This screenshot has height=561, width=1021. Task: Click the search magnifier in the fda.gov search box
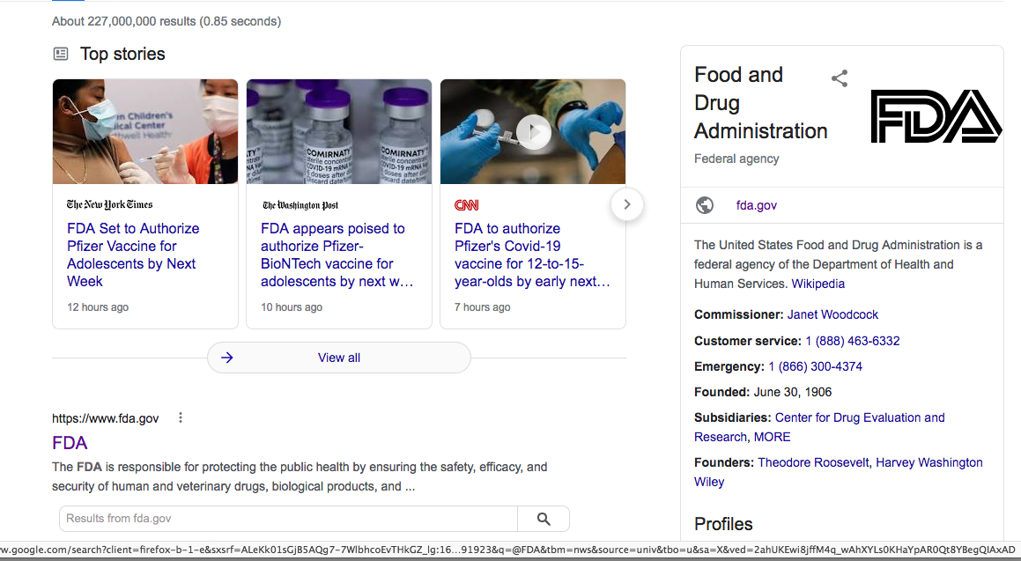[x=544, y=519]
